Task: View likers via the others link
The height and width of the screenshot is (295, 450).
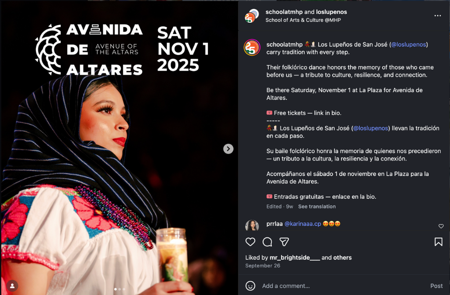Action: [342, 258]
